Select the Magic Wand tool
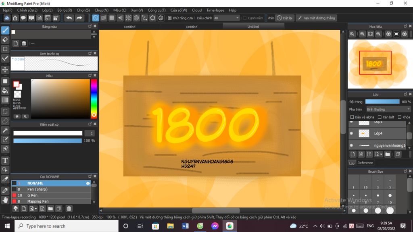 (5, 130)
